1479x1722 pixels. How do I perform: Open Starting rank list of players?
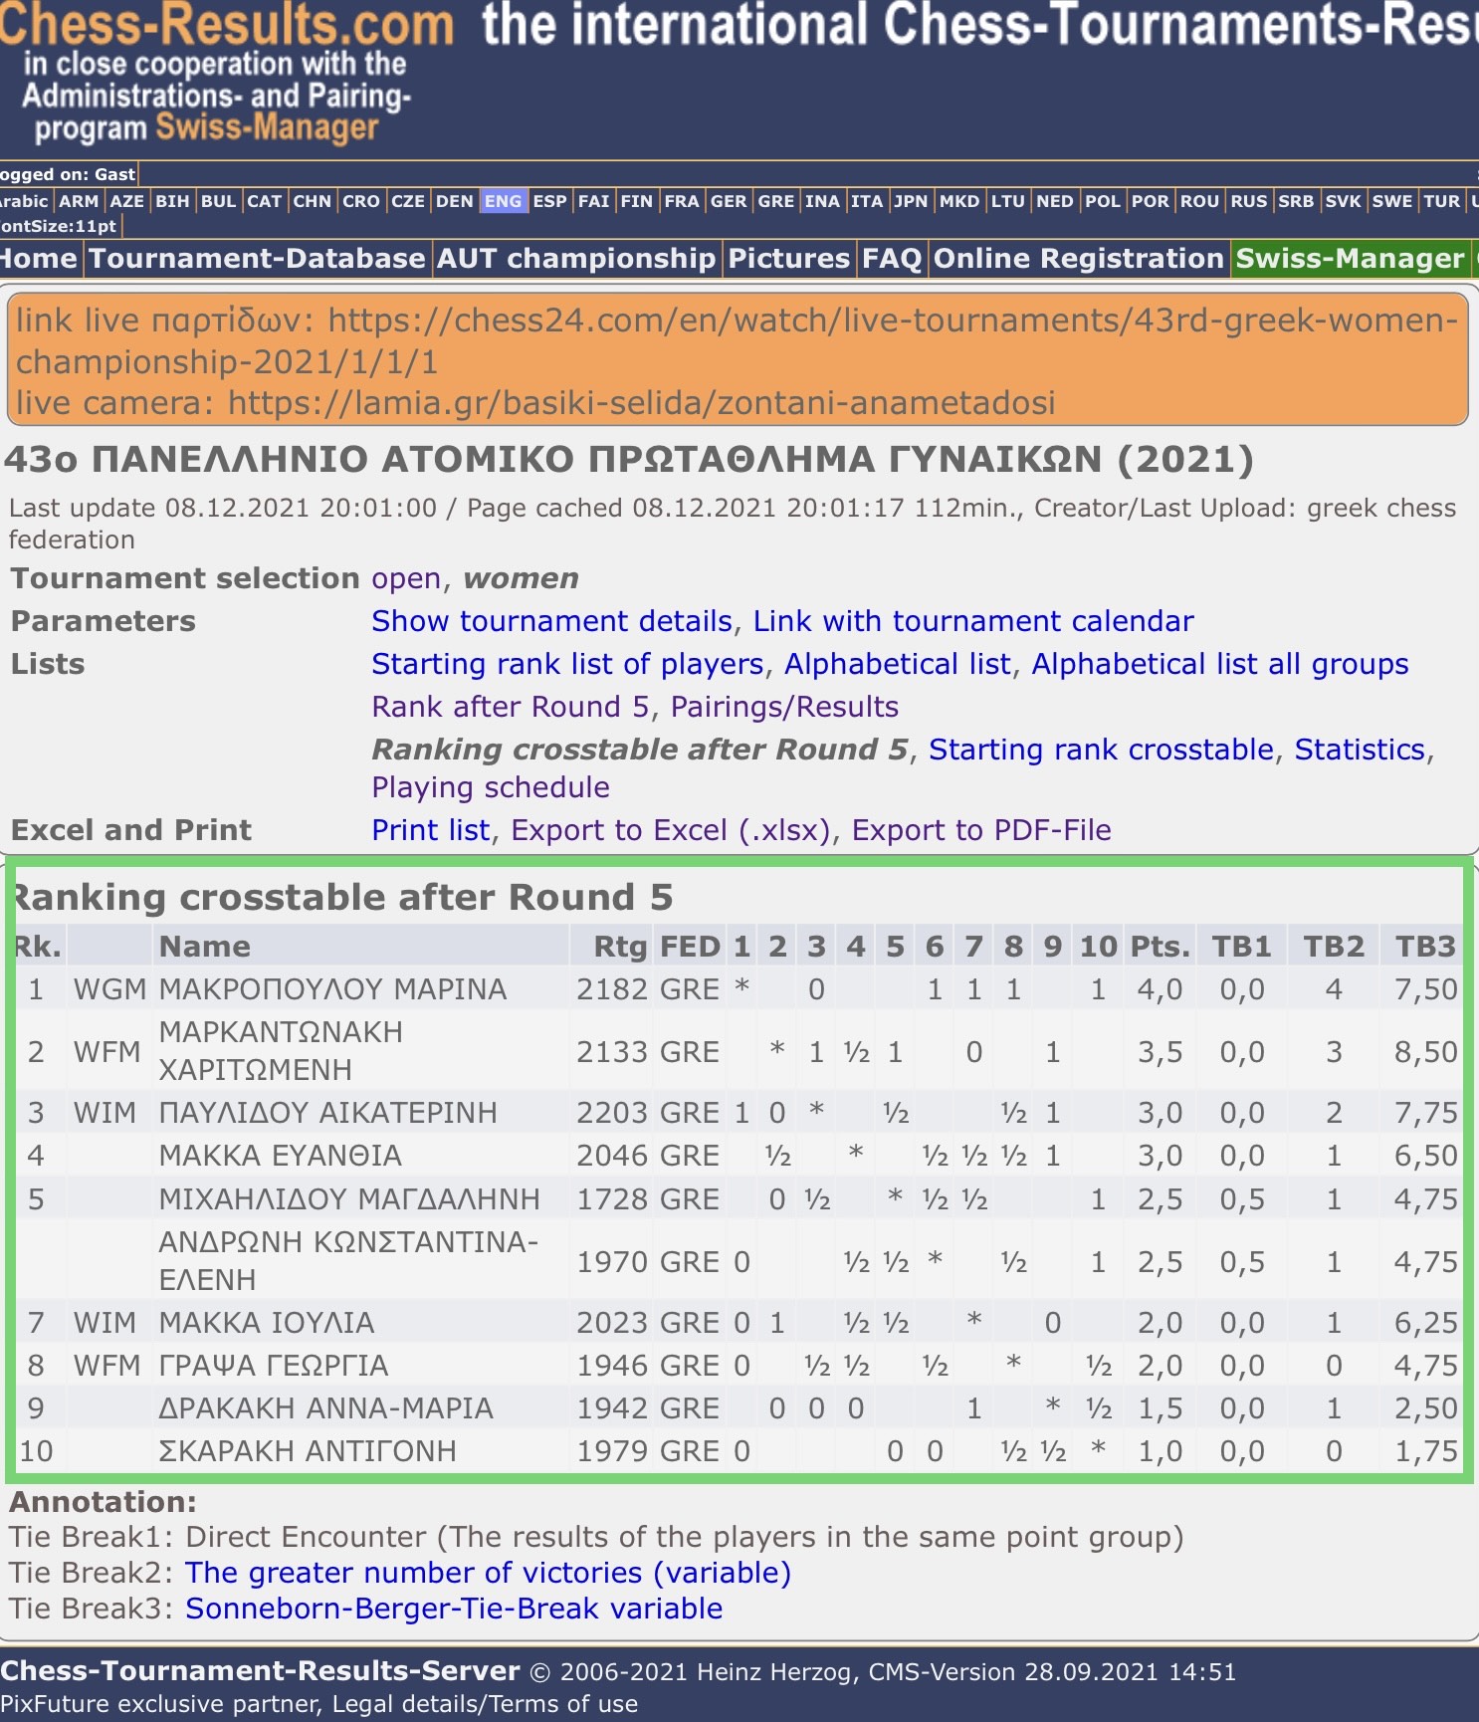pyautogui.click(x=567, y=664)
